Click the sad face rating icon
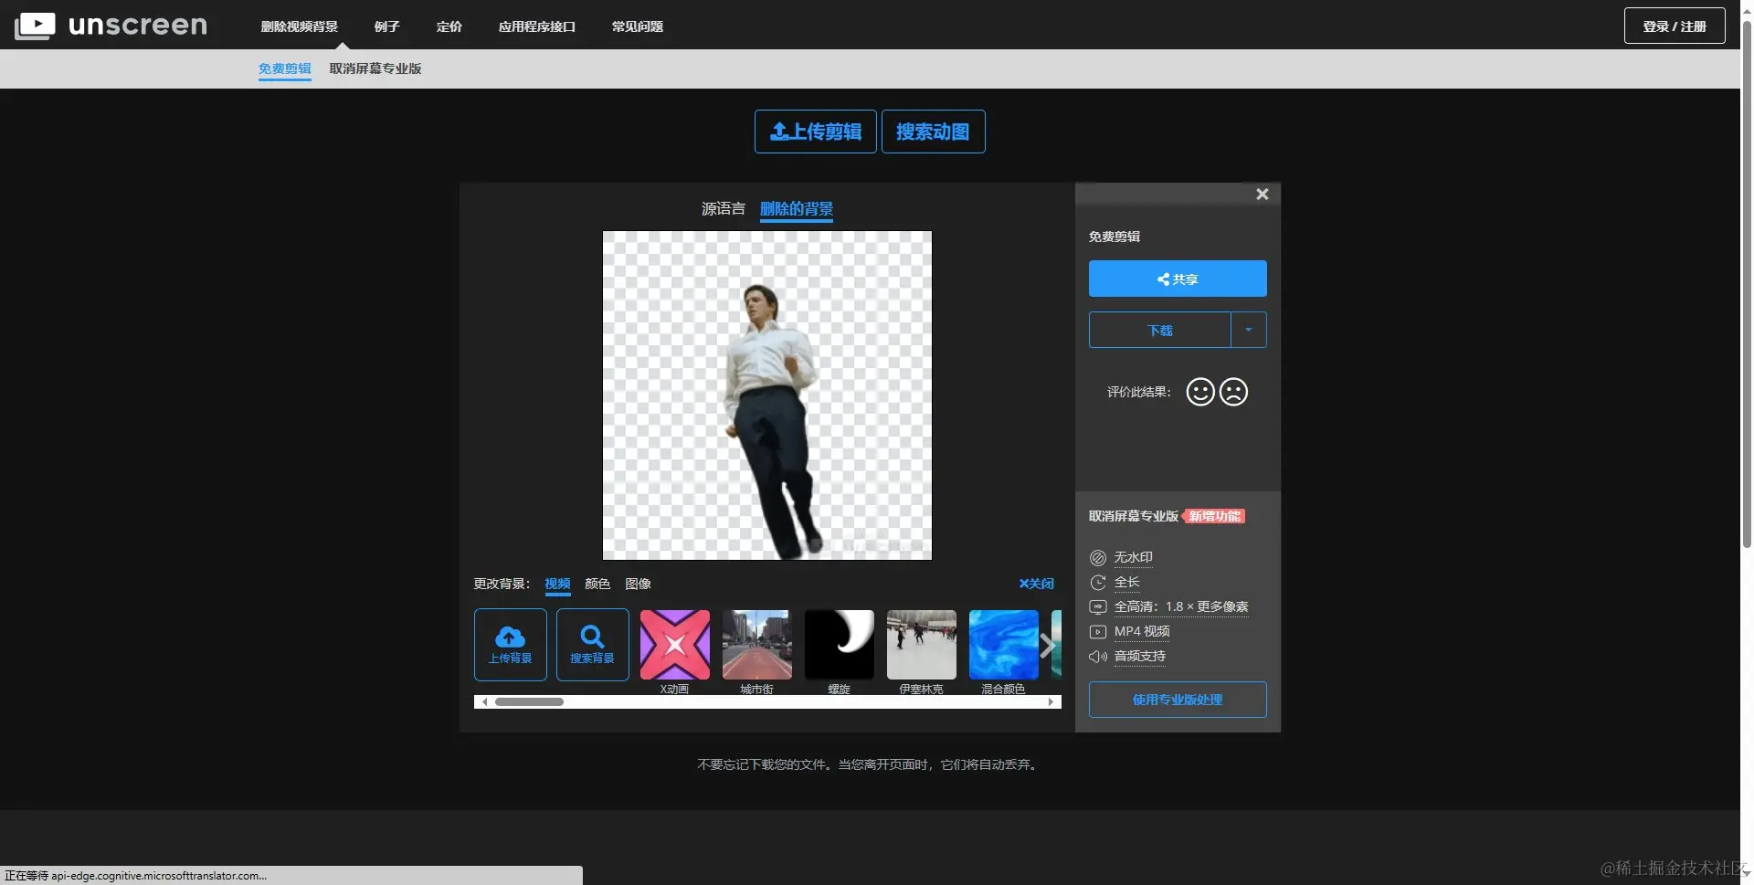Viewport: 1754px width, 885px height. [1233, 392]
